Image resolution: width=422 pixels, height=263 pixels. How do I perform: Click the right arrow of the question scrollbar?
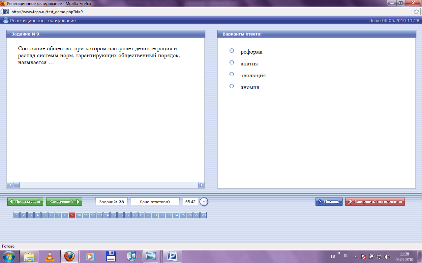coord(201,185)
